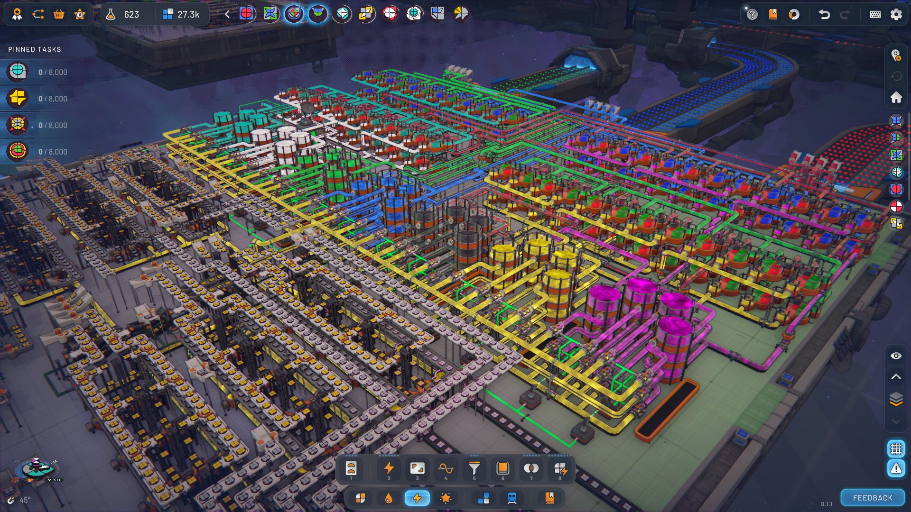Open the milestones ribbon icon
This screenshot has width=911, height=512.
[17, 14]
